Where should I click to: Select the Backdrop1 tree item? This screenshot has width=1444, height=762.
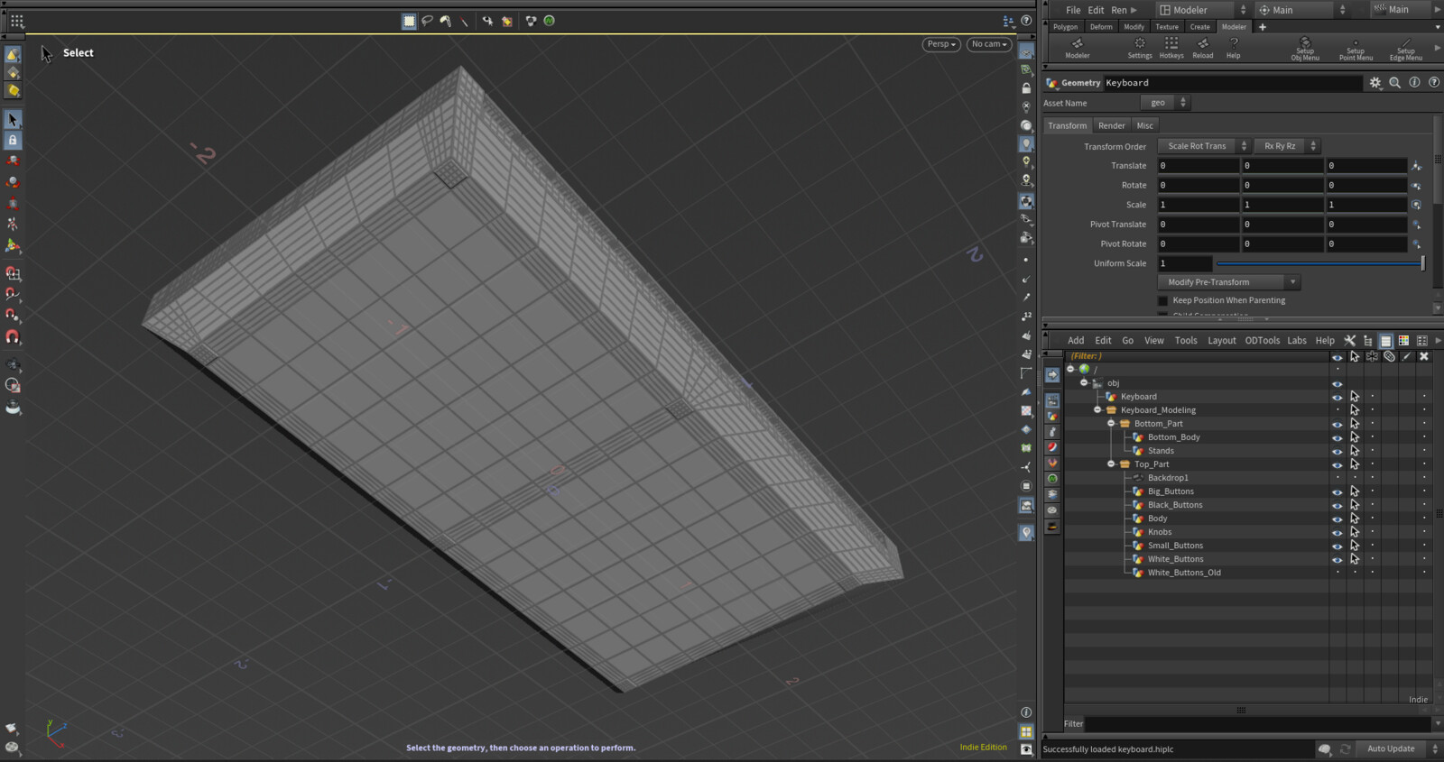click(1168, 478)
